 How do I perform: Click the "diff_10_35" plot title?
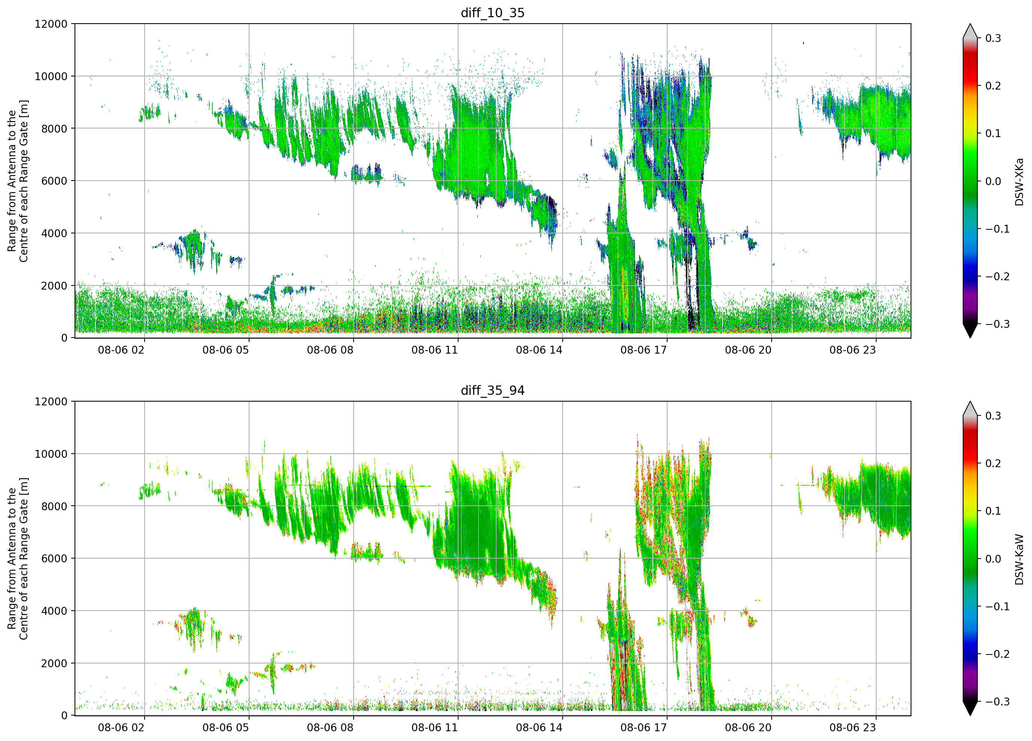click(493, 13)
